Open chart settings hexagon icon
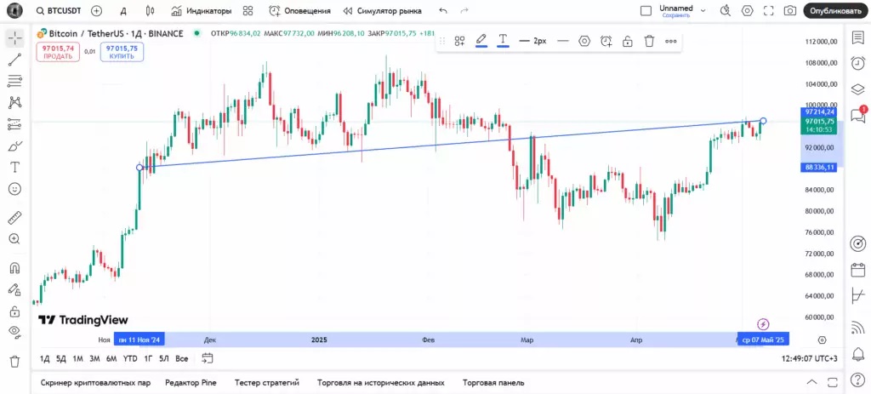Viewport: 871px width, 394px height. click(747, 10)
